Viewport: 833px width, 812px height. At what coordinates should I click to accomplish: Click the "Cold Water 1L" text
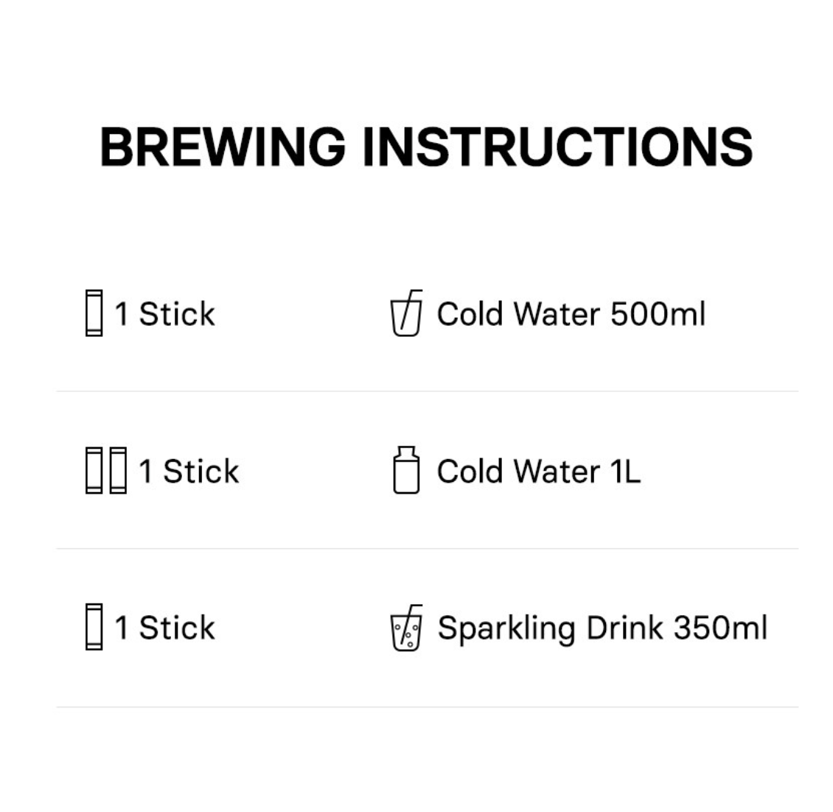point(538,472)
